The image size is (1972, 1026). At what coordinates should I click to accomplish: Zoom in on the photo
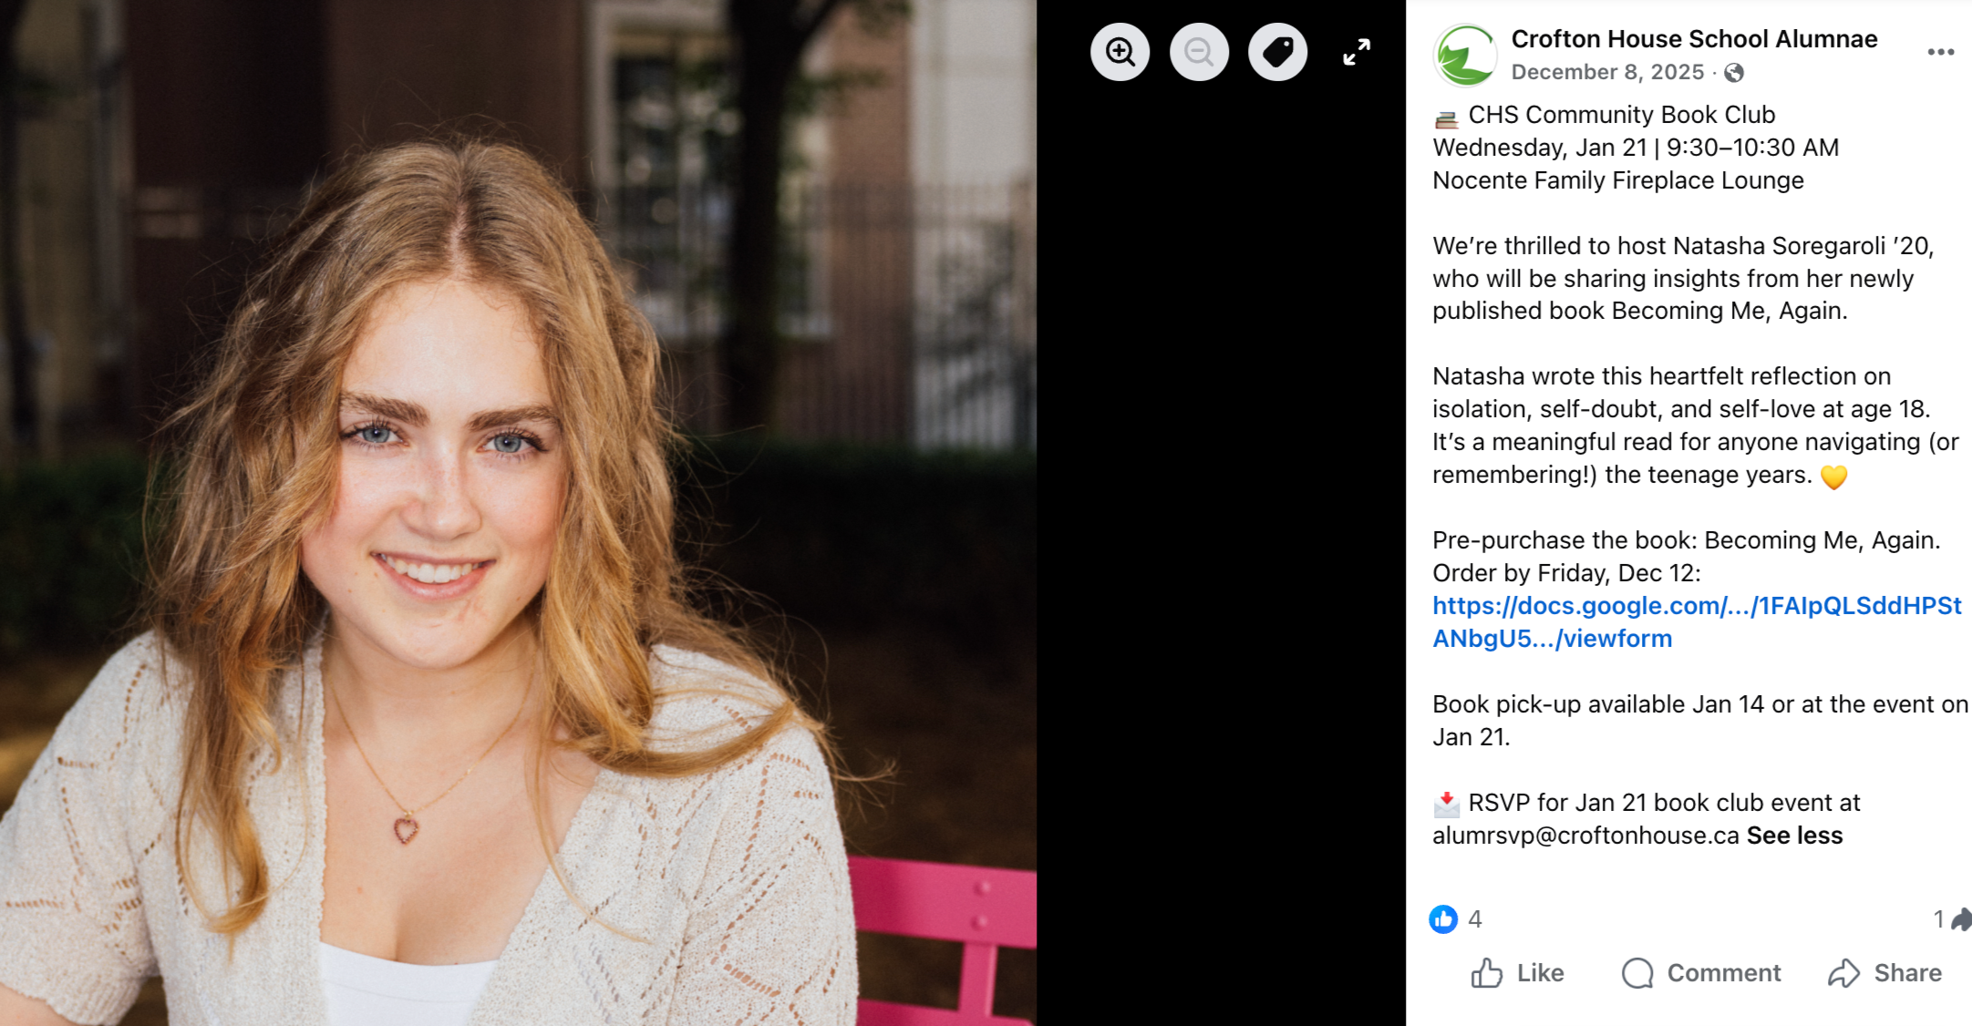(1120, 52)
